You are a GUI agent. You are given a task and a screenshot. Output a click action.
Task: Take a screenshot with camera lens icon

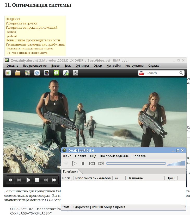click(x=47, y=73)
